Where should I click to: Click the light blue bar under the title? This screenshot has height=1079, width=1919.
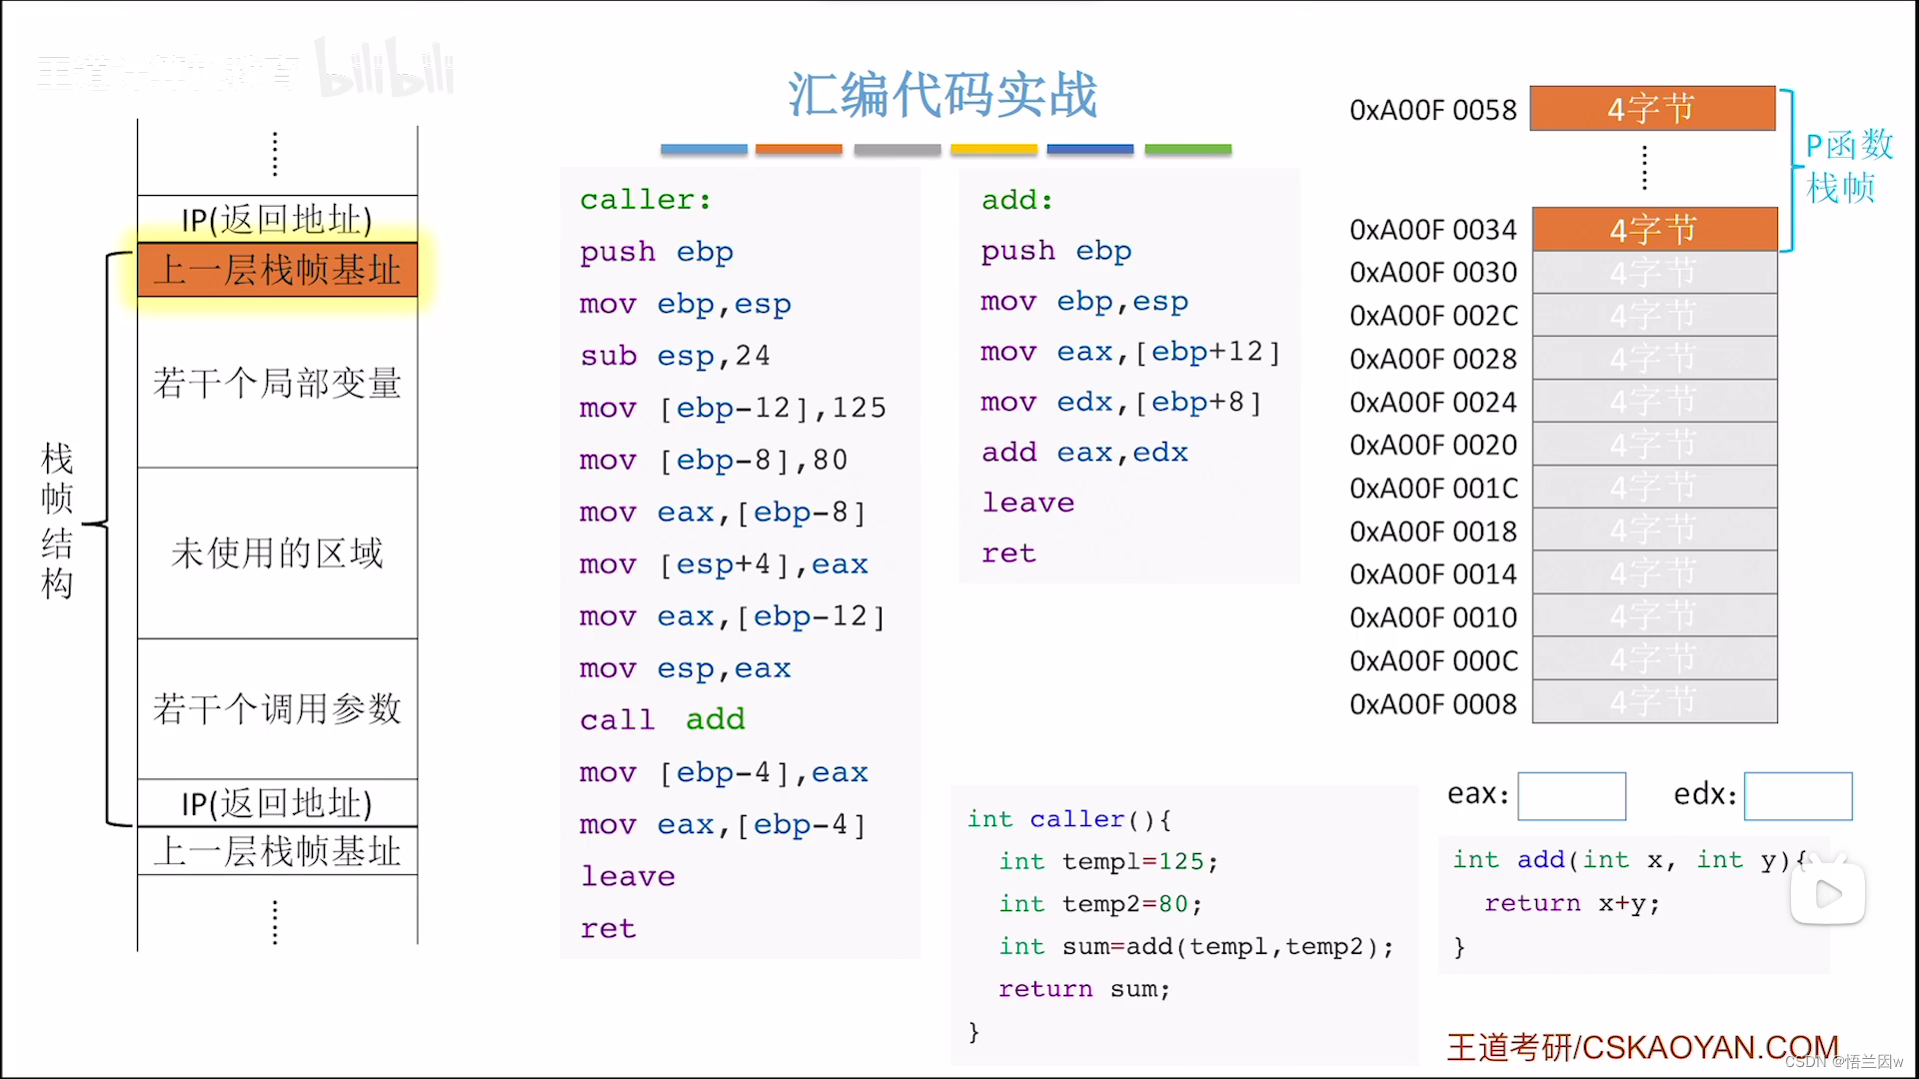704,149
